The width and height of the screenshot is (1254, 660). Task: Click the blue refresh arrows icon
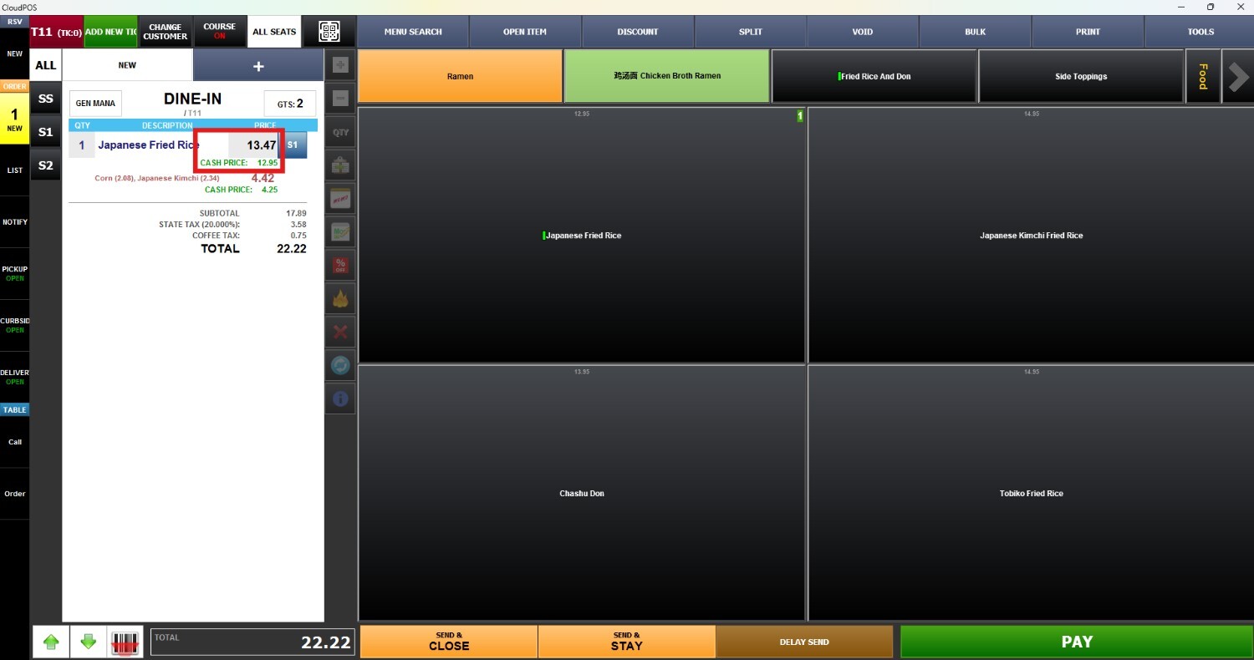340,366
